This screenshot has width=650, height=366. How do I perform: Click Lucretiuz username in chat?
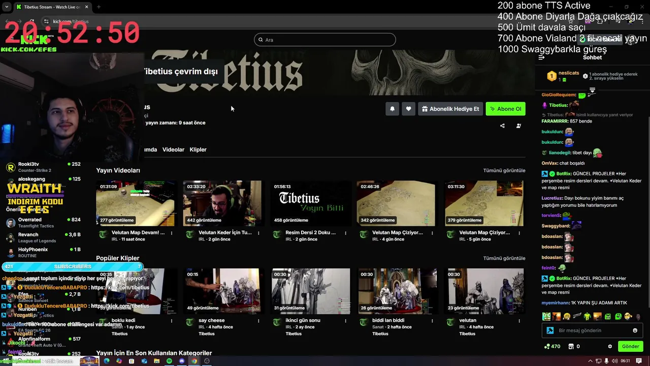pos(552,198)
